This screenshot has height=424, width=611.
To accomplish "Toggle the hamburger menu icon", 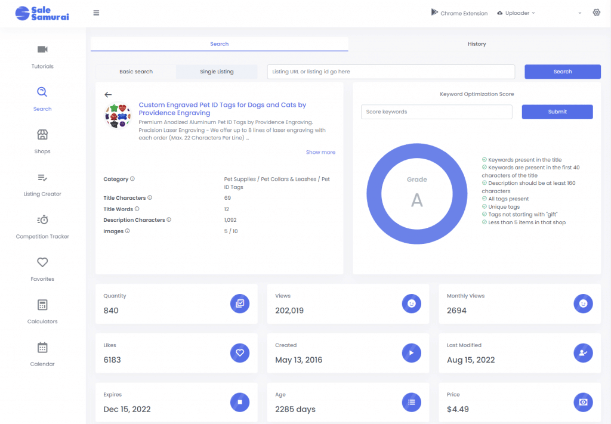I will point(96,13).
